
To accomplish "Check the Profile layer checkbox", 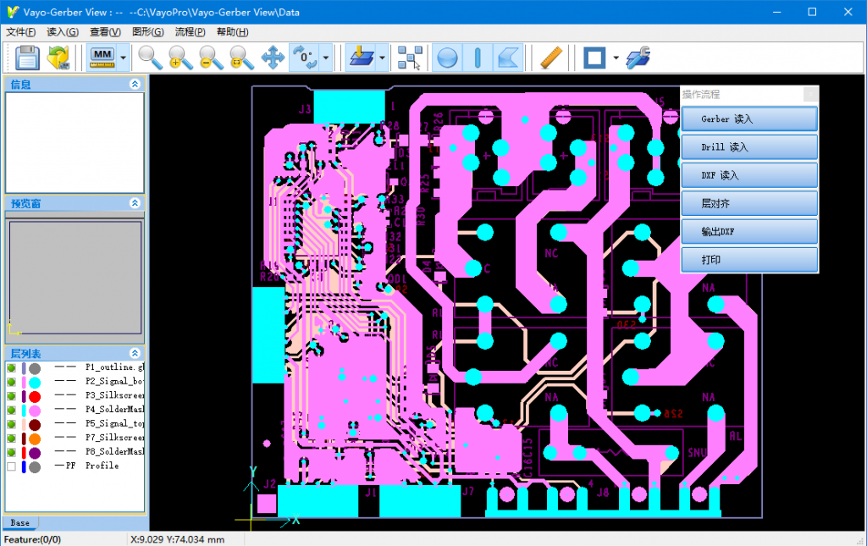I will click(11, 467).
